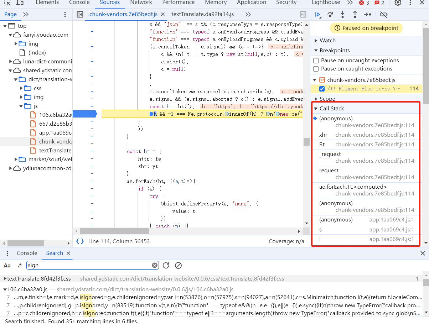
Task: Switch drawer to Console tab
Action: coord(27,253)
